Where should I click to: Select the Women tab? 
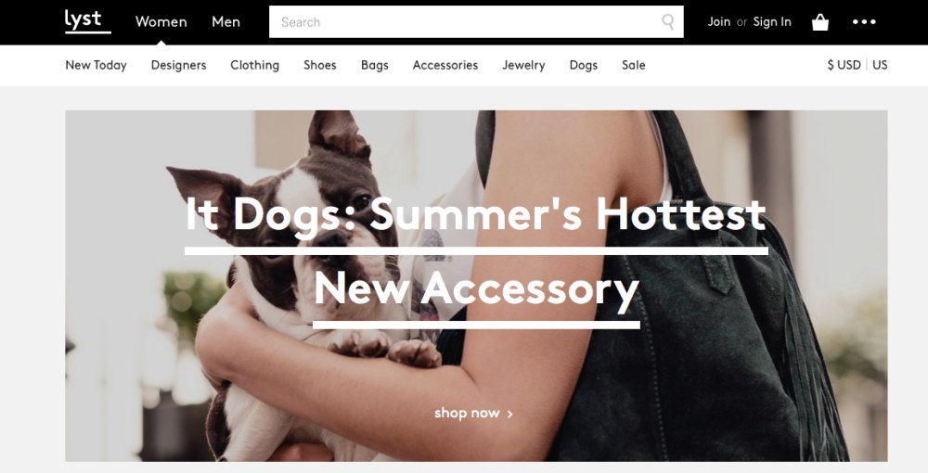pyautogui.click(x=161, y=22)
